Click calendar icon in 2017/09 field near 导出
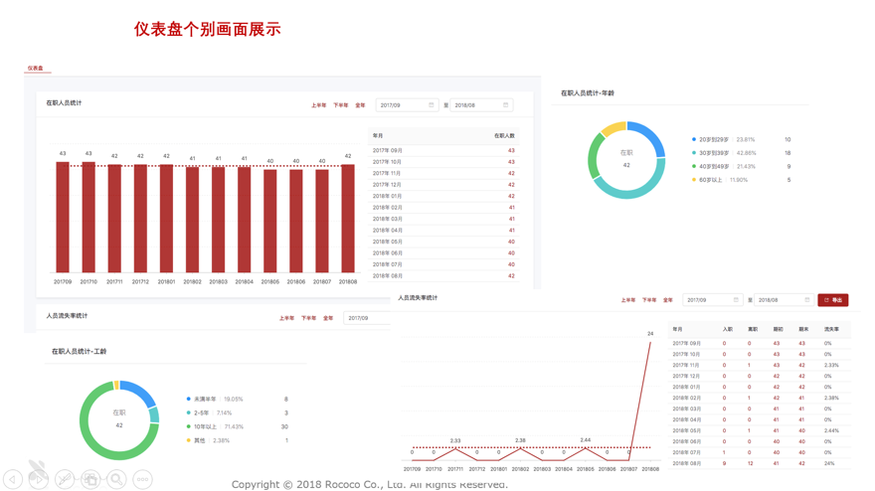This screenshot has width=875, height=491. pyautogui.click(x=736, y=300)
